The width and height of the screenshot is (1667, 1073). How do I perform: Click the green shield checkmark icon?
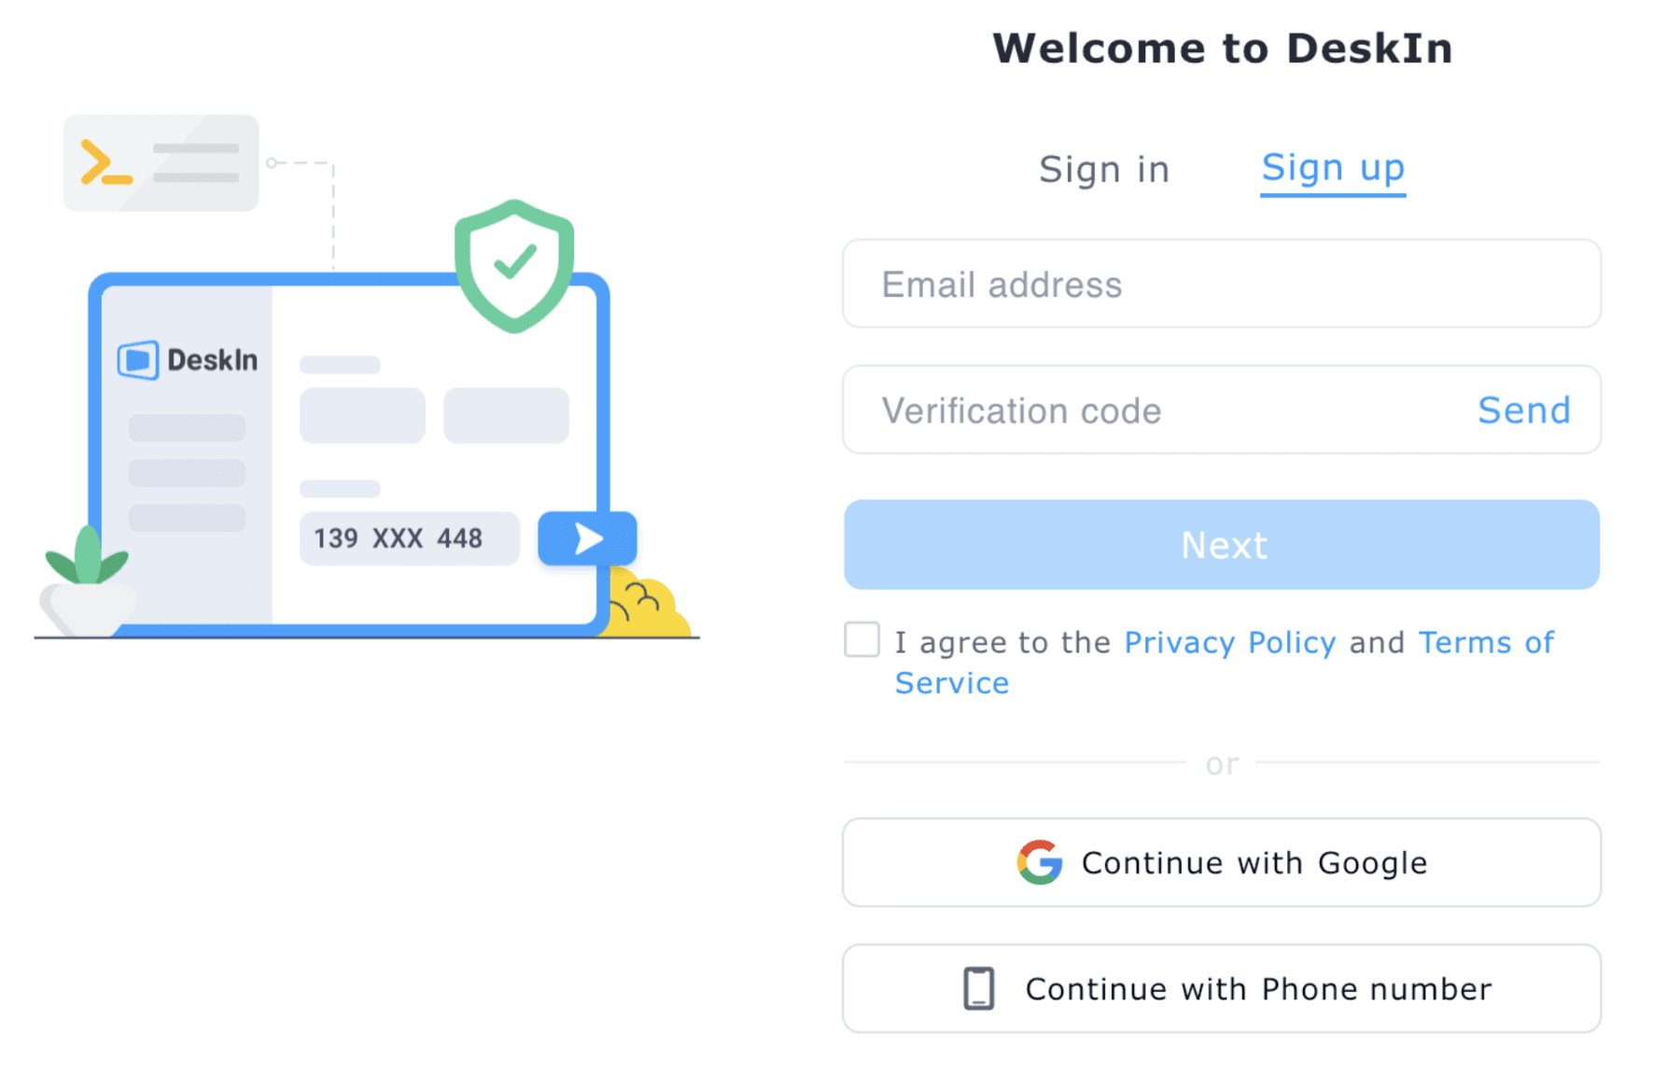(x=514, y=265)
